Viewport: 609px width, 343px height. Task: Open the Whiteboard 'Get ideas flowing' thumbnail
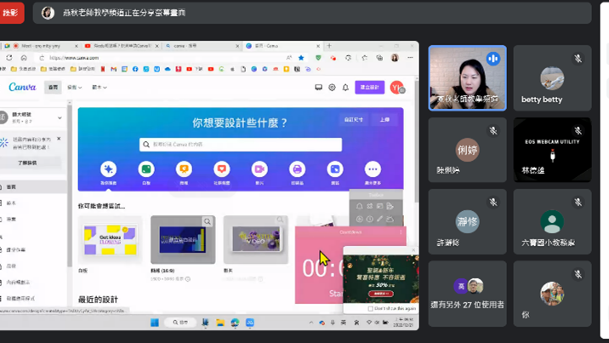(111, 240)
